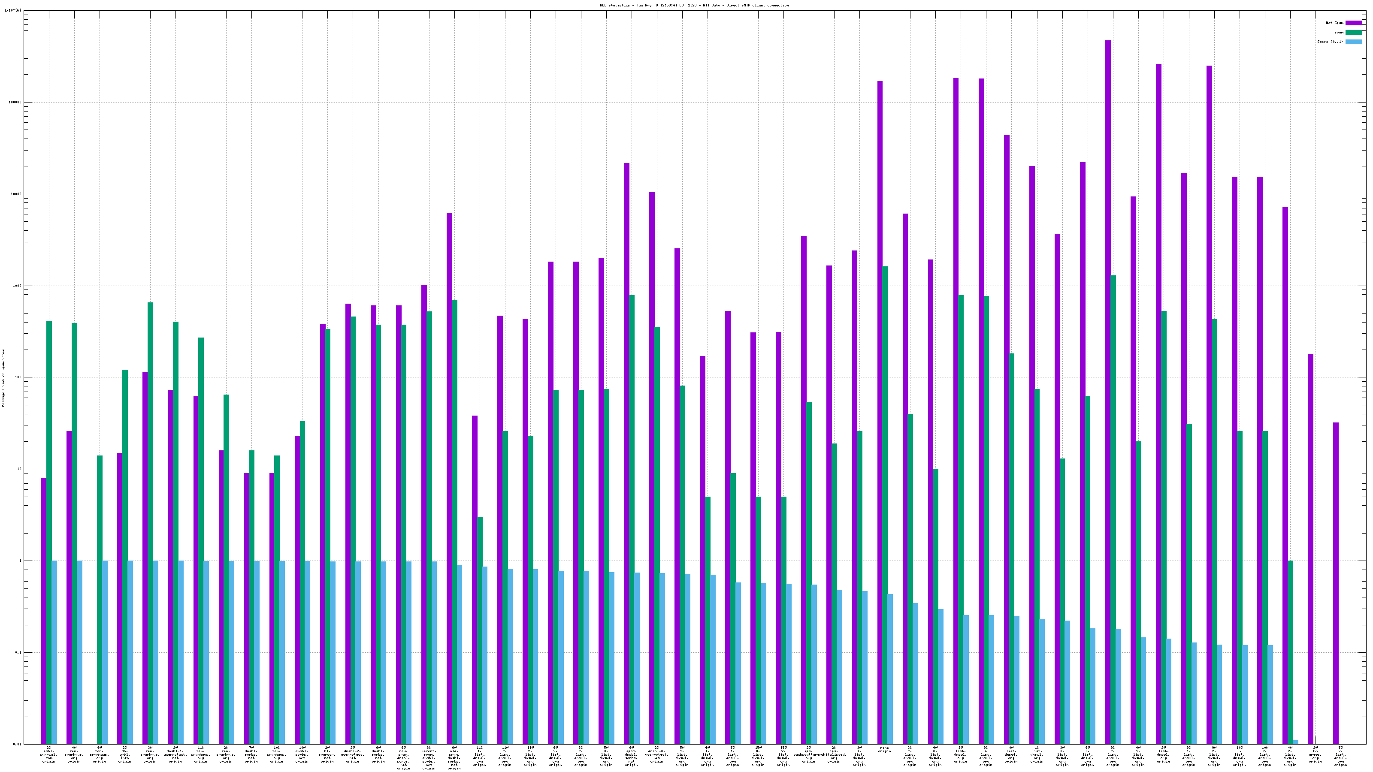Click the 'none origin' x-axis label

coord(884,750)
